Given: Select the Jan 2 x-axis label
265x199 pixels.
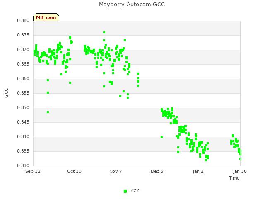Looking at the screenshot, I should click(x=198, y=171).
